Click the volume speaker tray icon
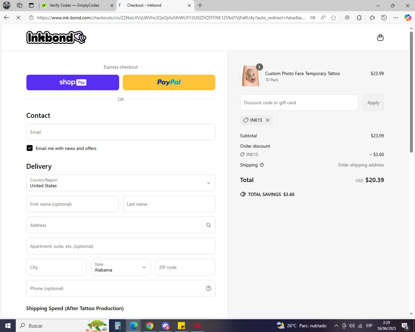The image size is (415, 332). pyautogui.click(x=352, y=326)
